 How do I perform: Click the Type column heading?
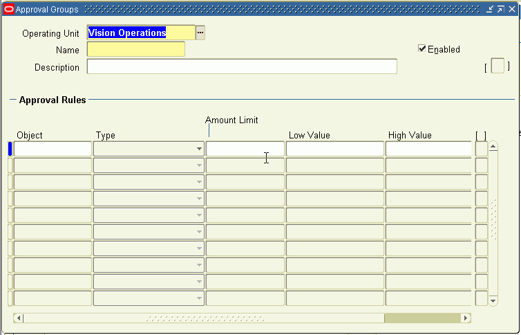(106, 136)
